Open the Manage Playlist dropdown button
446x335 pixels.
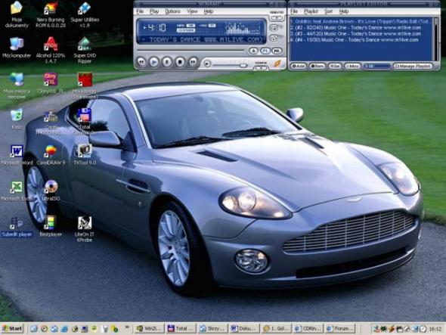(x=413, y=66)
